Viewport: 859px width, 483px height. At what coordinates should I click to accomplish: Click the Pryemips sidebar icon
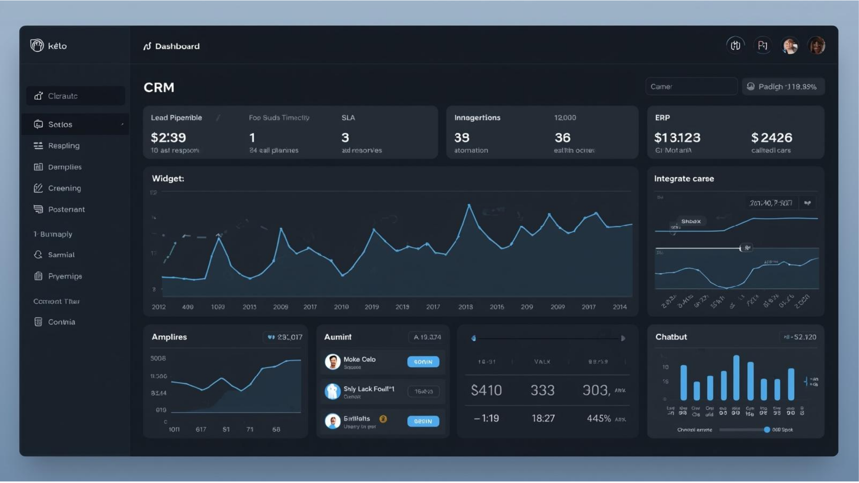coord(38,276)
